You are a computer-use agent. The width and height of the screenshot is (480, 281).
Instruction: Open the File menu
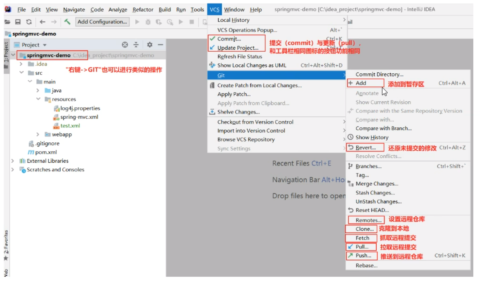coord(22,9)
